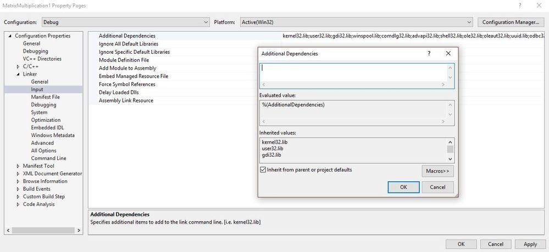549x252 pixels.
Task: Select Ignore All Default Libraries property
Action: 129,44
